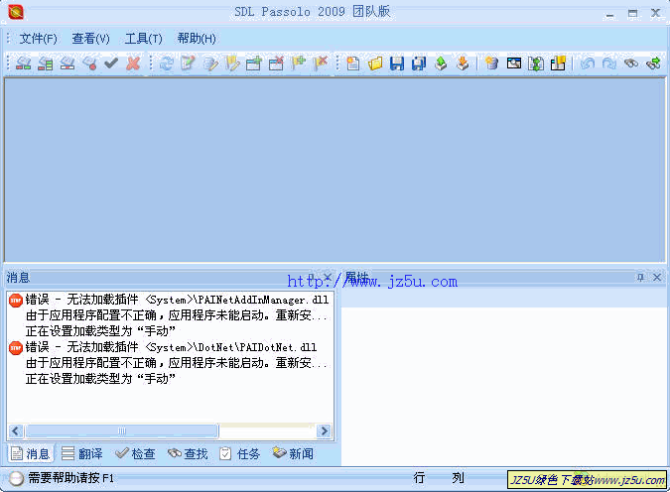Switch to the 检查 tab
Viewport: 670px width, 492px height.
(135, 453)
